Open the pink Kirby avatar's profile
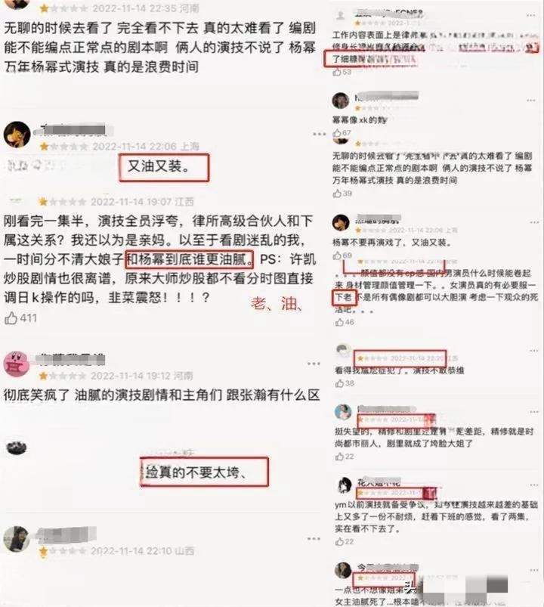This screenshot has width=544, height=607. click(x=17, y=364)
